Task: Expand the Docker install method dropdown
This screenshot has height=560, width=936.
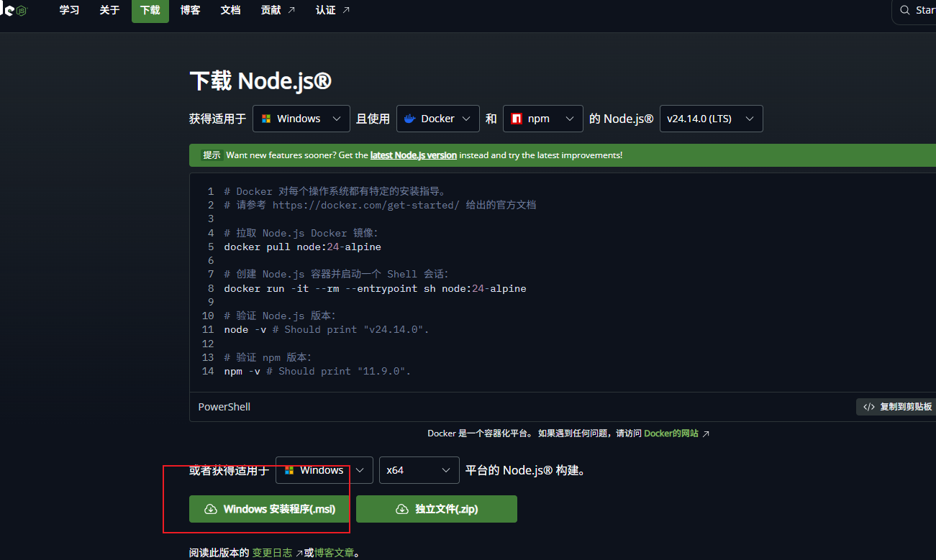Action: [438, 119]
